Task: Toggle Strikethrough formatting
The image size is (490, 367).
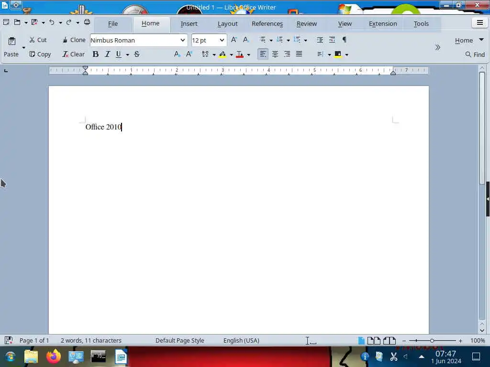Action: [136, 54]
